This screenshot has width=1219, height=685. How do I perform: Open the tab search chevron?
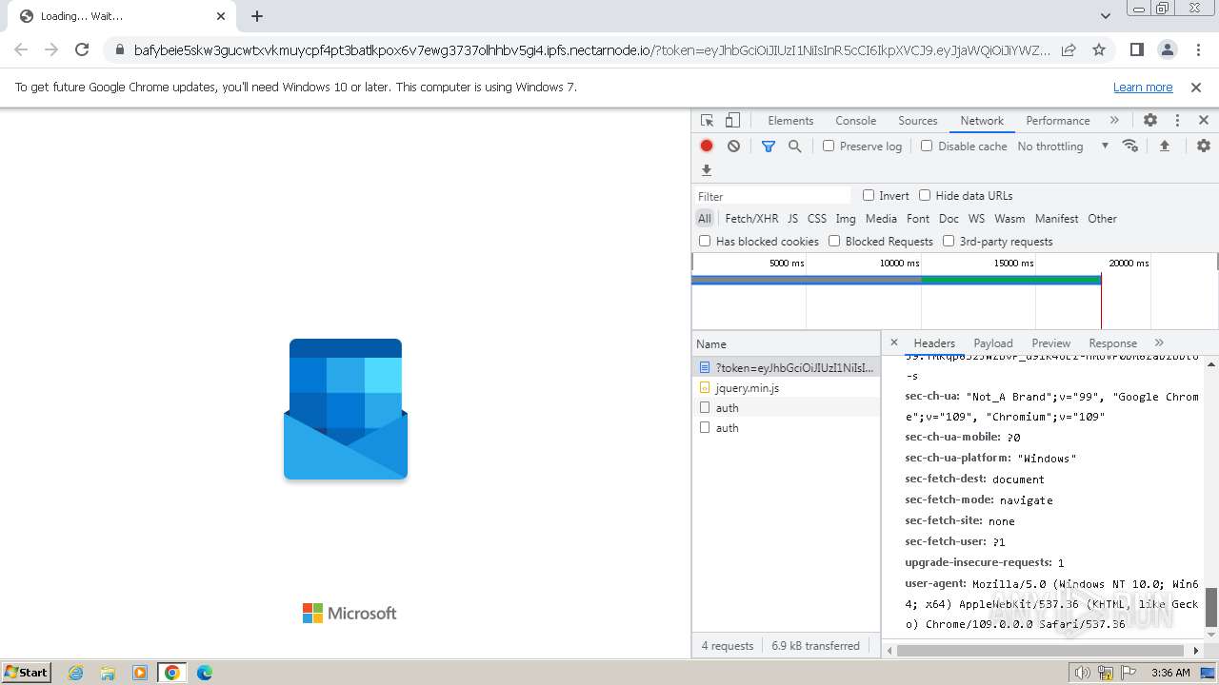coord(1106,16)
